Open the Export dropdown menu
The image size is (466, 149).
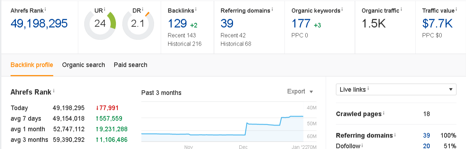tap(300, 91)
